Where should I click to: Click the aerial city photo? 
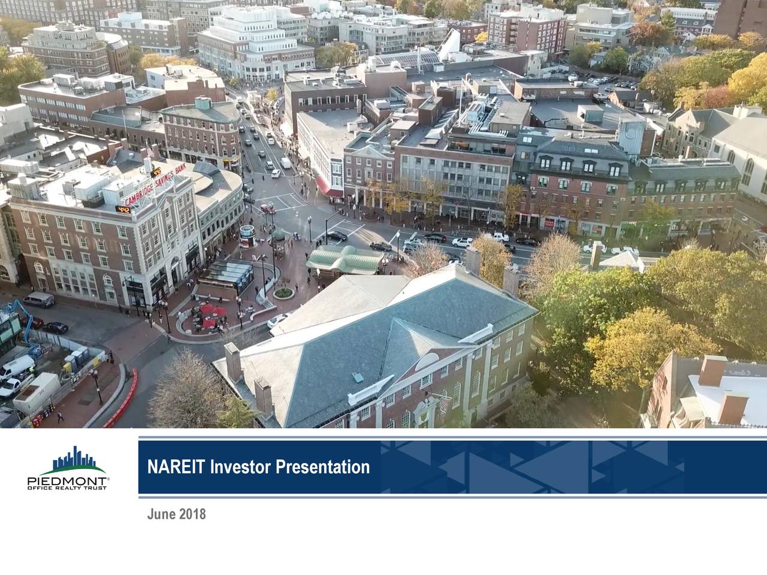[383, 214]
